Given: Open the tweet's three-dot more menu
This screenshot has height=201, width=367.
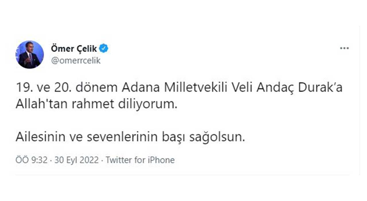Looking at the screenshot, I should [x=344, y=48].
